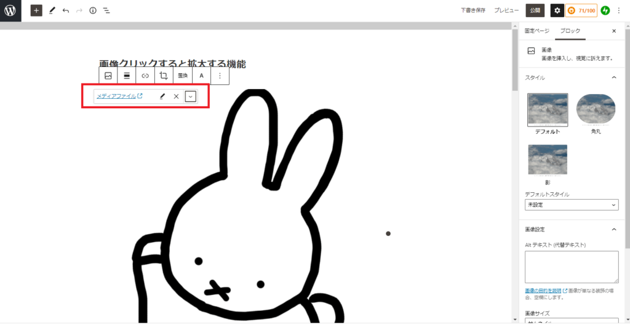The height and width of the screenshot is (325, 630).
Task: Change image alignment in block toolbar
Action: pos(127,76)
